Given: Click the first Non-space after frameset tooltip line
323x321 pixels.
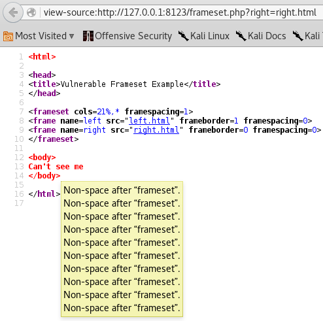Looking at the screenshot, I should pos(122,190).
